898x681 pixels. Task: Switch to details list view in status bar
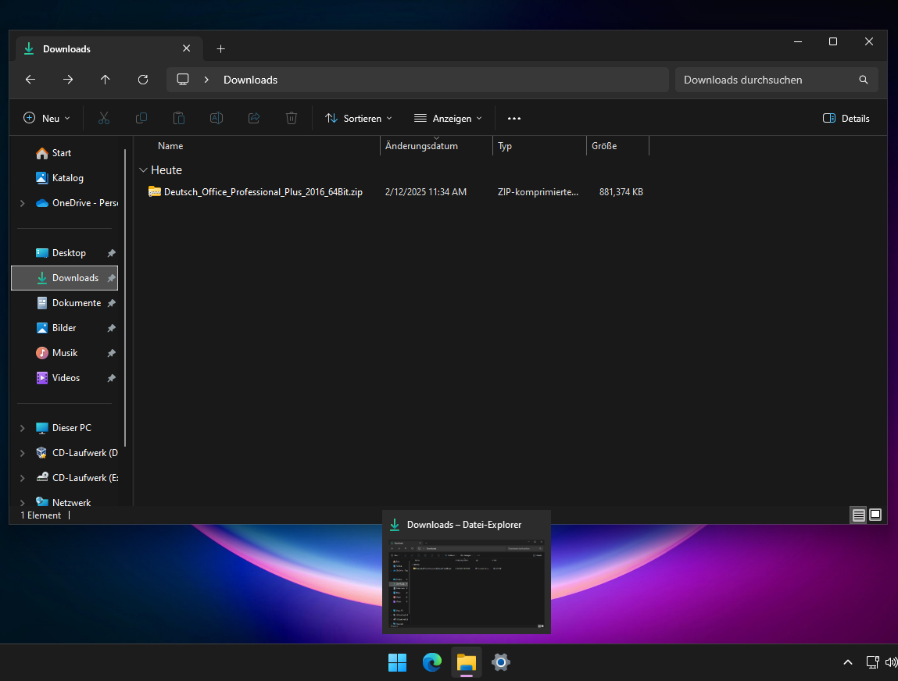[858, 515]
